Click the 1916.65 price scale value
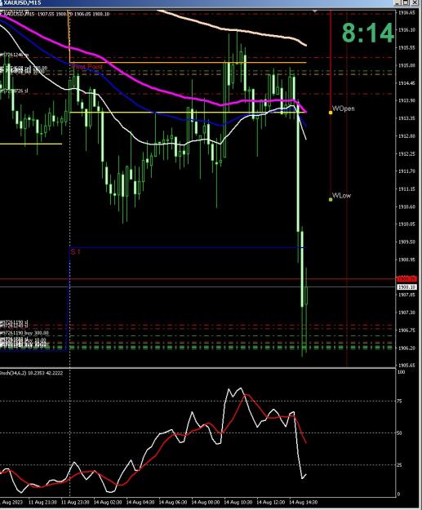The image size is (422, 510). point(406,12)
